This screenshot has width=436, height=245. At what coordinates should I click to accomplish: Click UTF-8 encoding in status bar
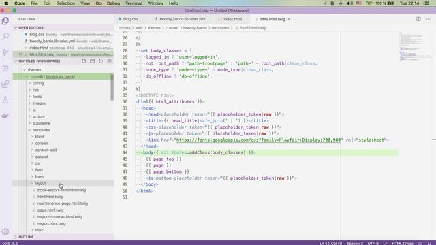coord(373,243)
